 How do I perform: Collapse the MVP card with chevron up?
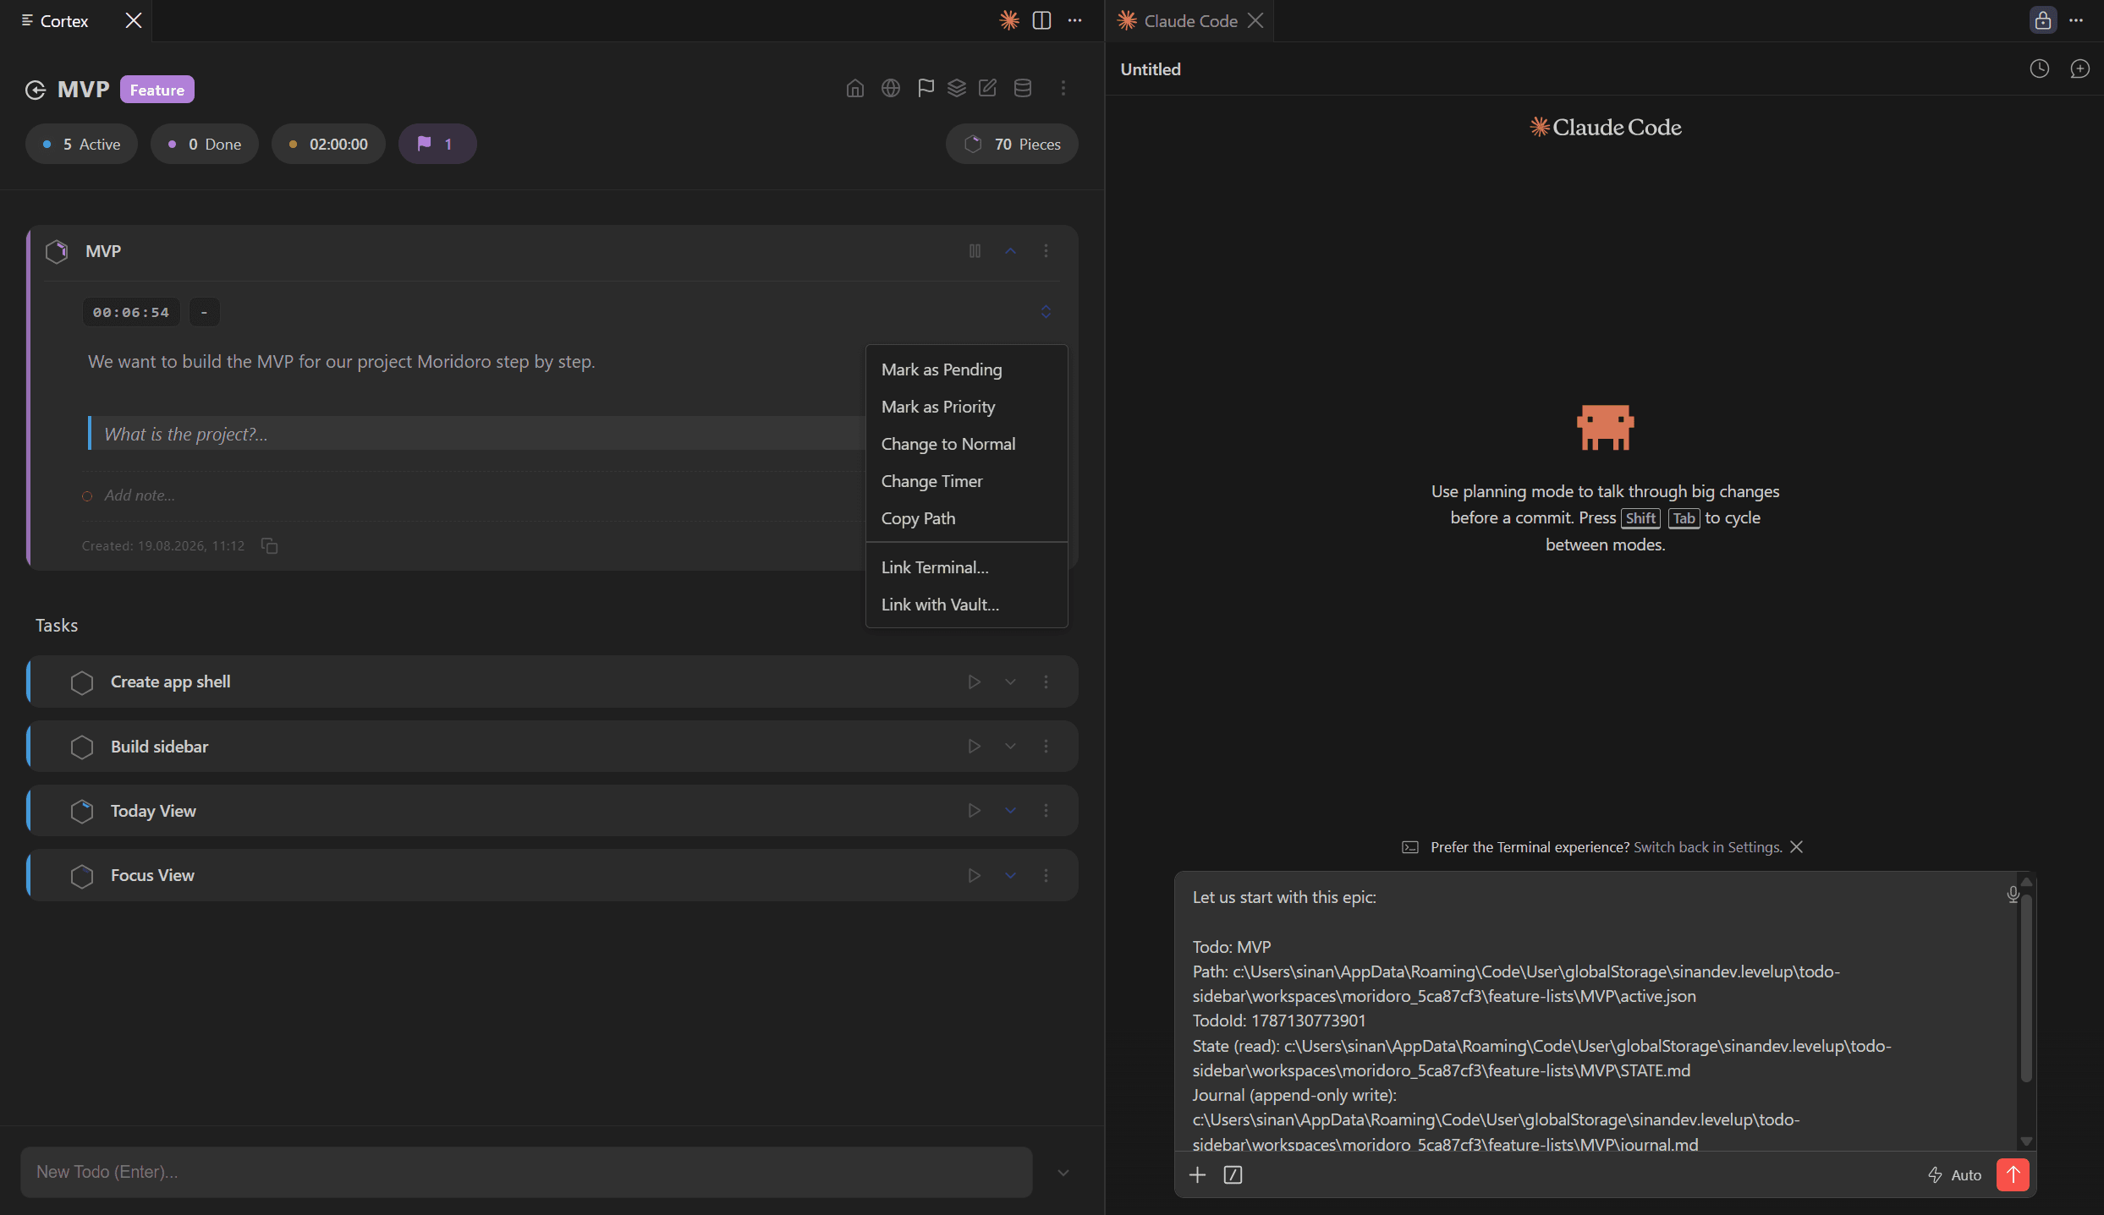pos(1010,251)
